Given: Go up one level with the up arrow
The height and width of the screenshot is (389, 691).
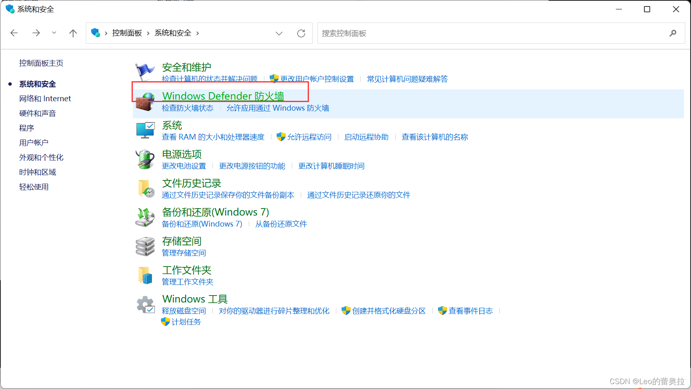Looking at the screenshot, I should [x=73, y=33].
